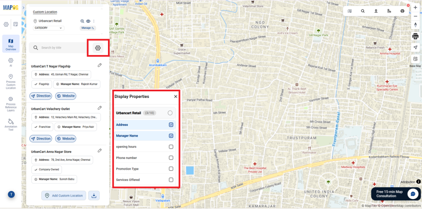Viewport: 422px width, 209px height.
Task: Click the settings gear icon below the MAPOG logo
Action: 6,24
